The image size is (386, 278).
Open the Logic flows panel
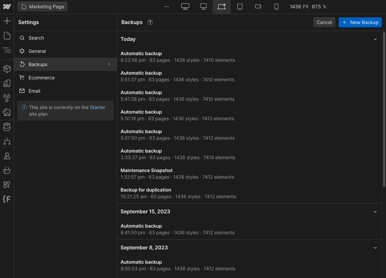click(7, 141)
